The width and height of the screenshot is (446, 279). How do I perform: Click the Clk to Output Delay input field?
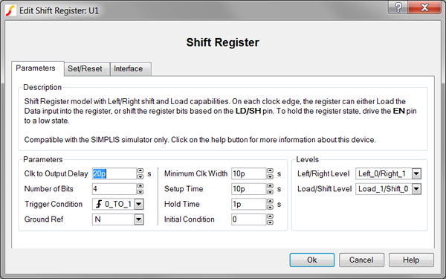(114, 173)
